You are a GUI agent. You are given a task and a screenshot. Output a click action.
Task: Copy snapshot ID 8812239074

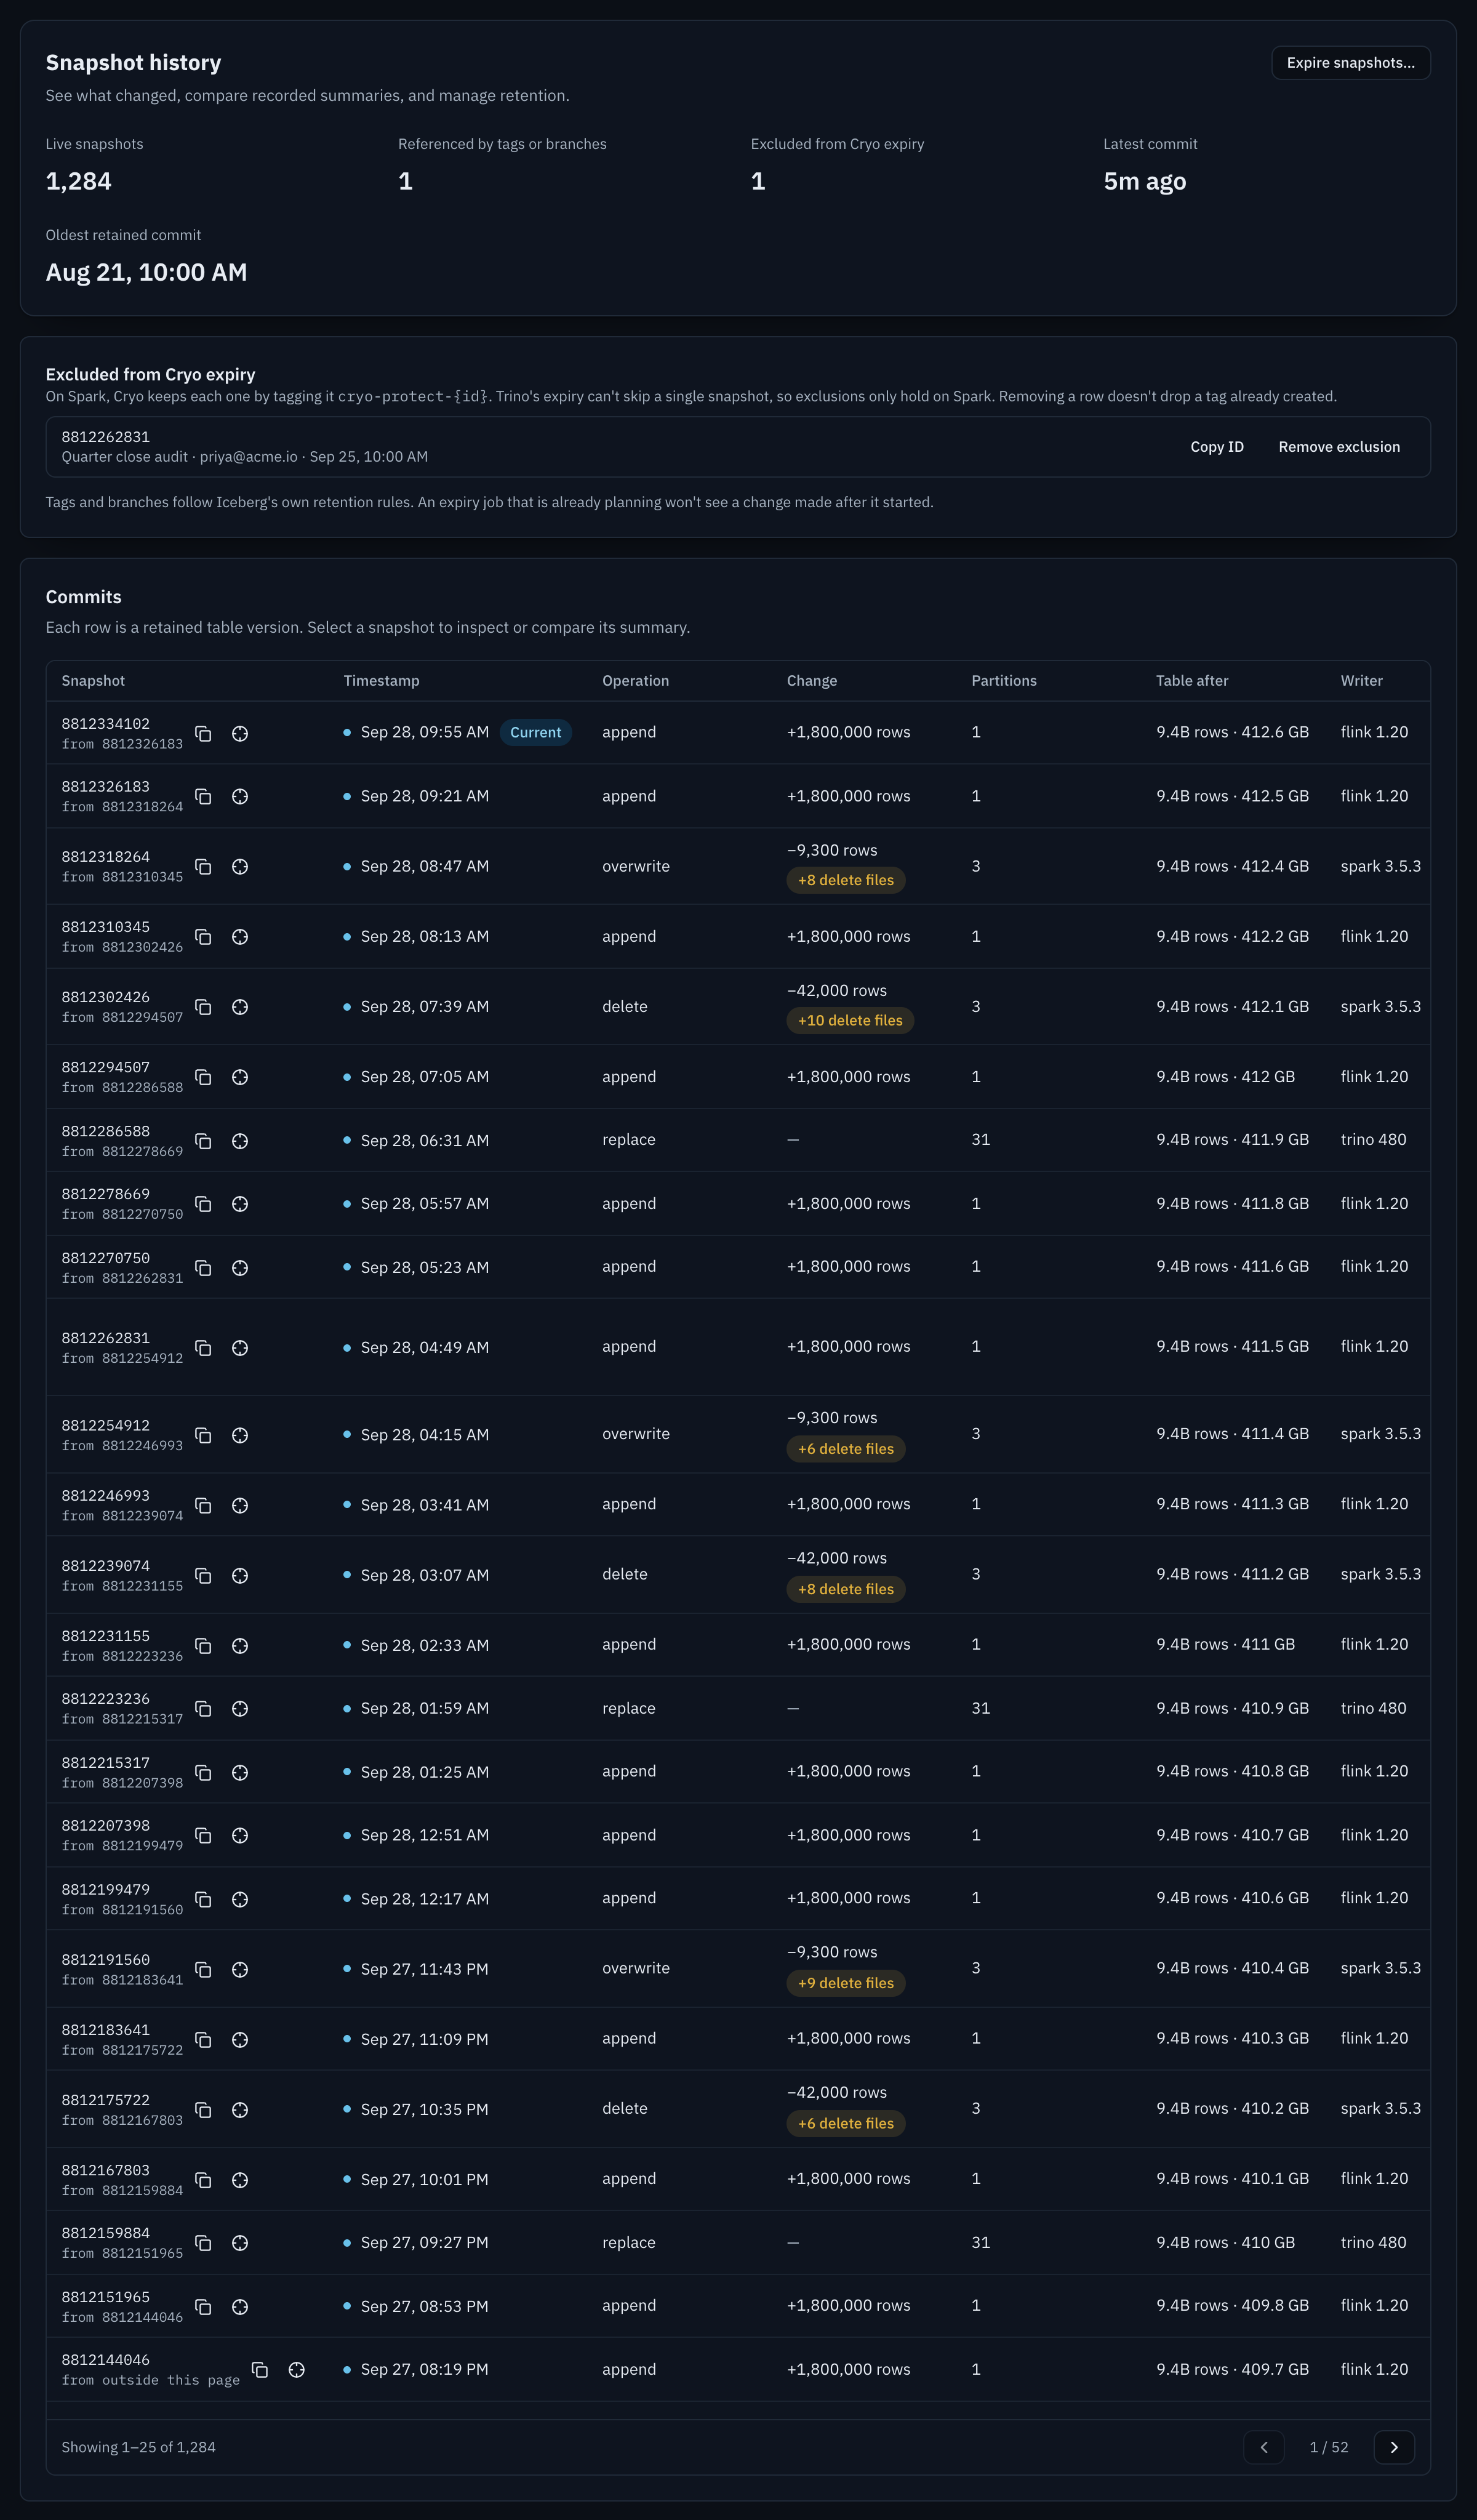(x=203, y=1576)
